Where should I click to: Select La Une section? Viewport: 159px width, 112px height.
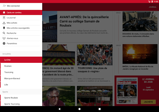point(21,60)
